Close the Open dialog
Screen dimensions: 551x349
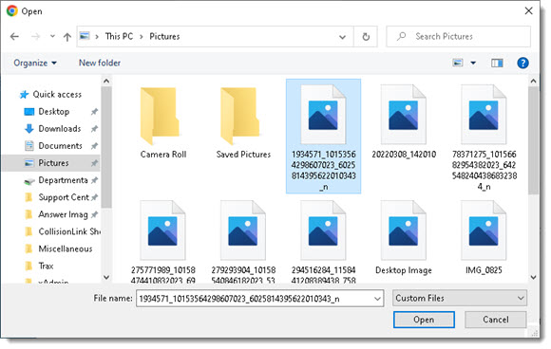(x=528, y=10)
